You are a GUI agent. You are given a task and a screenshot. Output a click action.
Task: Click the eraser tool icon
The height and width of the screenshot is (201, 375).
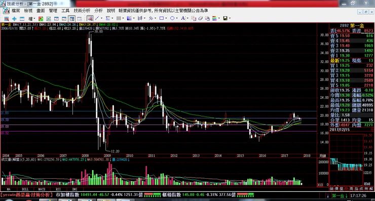(x=200, y=18)
